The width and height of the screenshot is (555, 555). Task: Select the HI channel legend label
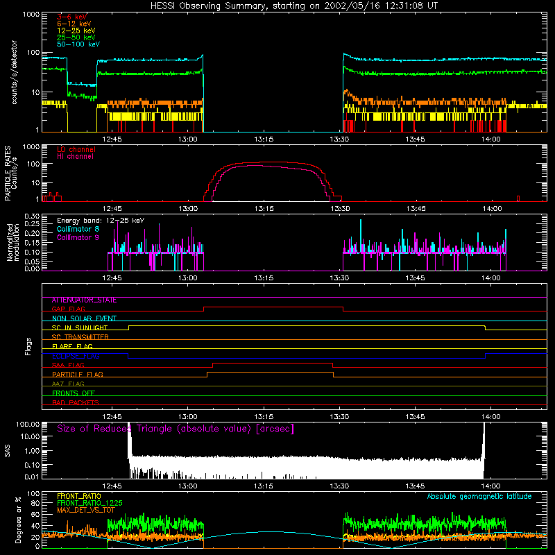(x=75, y=156)
